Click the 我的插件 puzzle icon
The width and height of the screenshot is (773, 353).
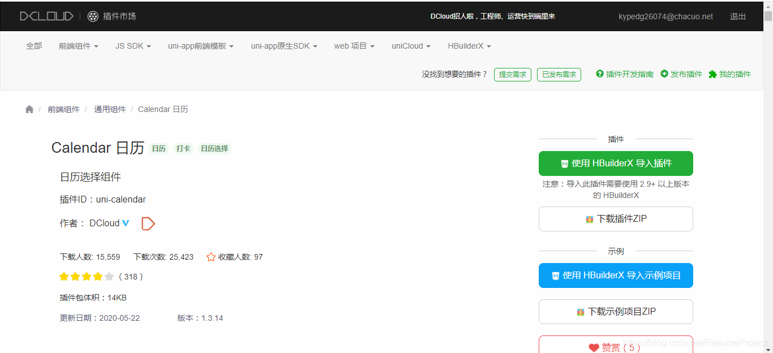(x=713, y=74)
